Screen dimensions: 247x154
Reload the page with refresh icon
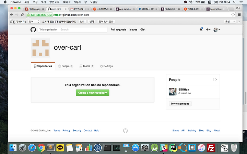point(22,15)
